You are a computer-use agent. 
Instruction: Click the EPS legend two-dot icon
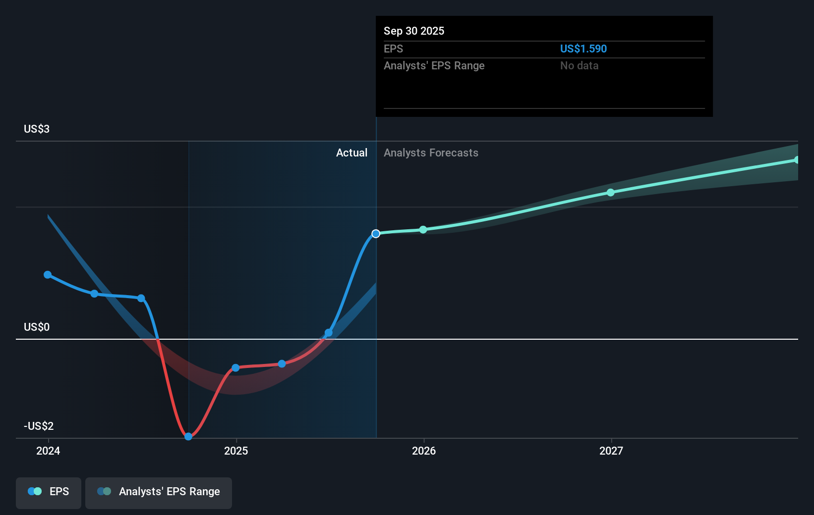coord(35,492)
